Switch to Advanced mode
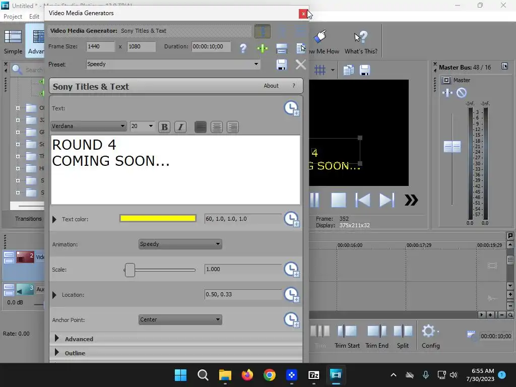Viewport: 516px width, 387px height. [36, 42]
